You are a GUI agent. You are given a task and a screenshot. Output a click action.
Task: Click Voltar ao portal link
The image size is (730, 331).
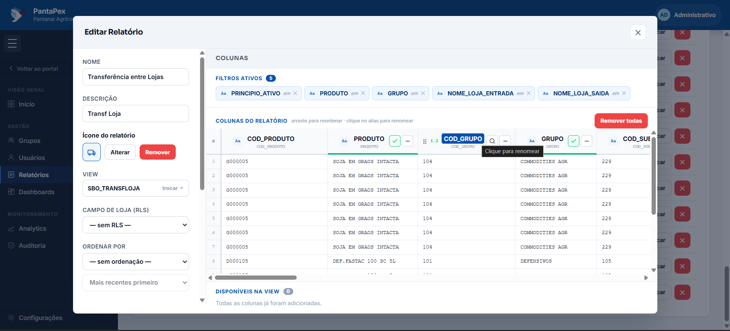pyautogui.click(x=33, y=69)
